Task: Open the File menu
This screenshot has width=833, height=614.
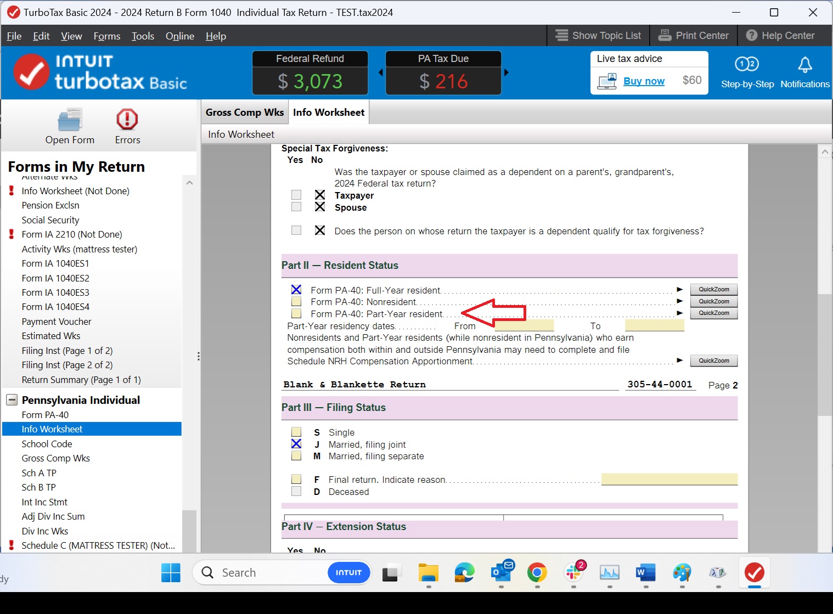Action: click(14, 36)
